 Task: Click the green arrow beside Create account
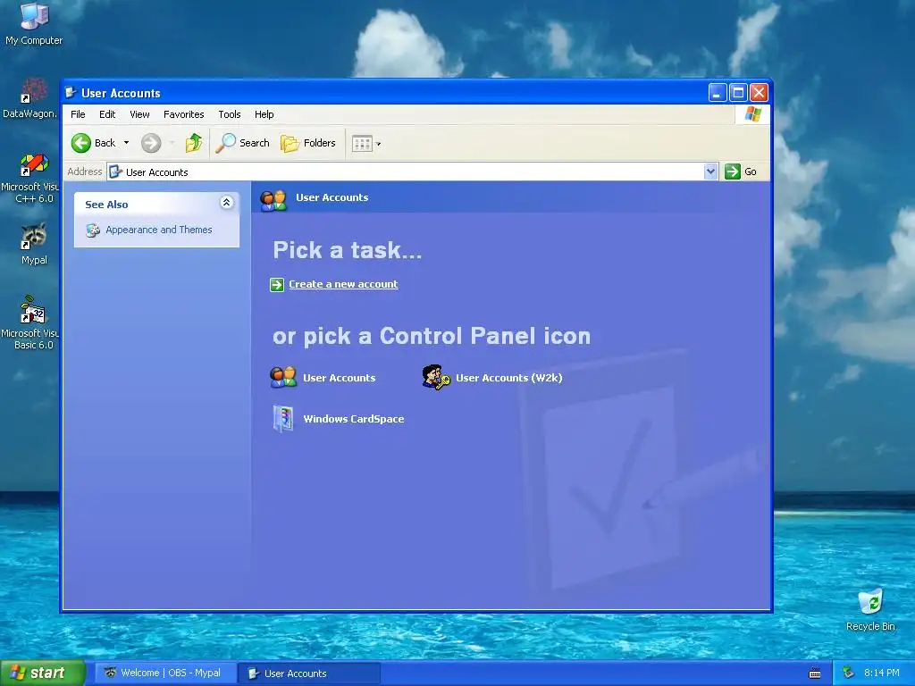pyautogui.click(x=277, y=285)
